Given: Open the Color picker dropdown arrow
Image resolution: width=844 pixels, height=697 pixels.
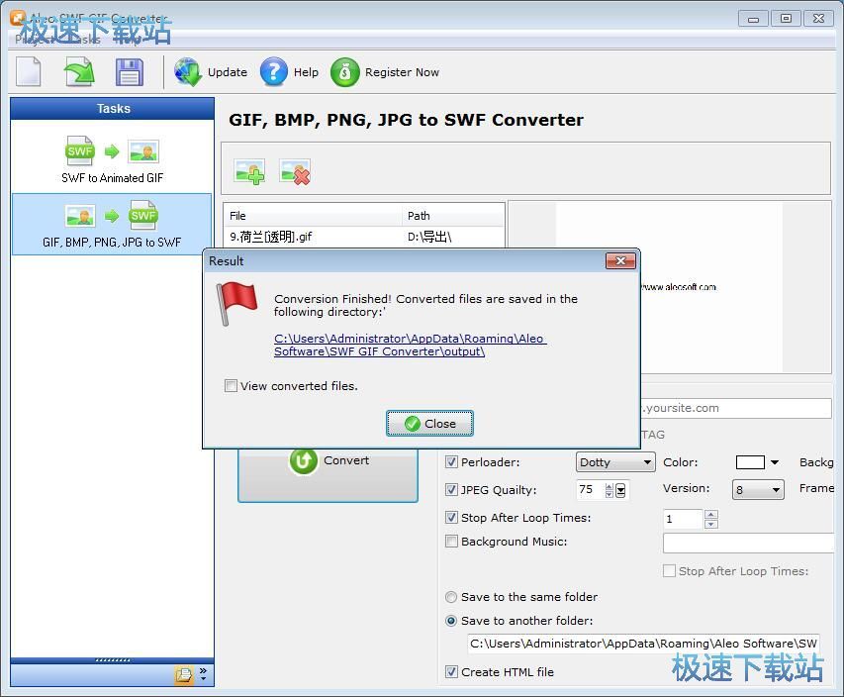Looking at the screenshot, I should tap(775, 462).
